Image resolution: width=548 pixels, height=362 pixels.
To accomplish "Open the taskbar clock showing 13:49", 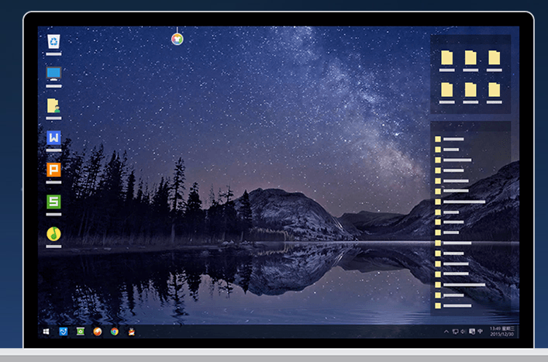I will click(x=502, y=331).
